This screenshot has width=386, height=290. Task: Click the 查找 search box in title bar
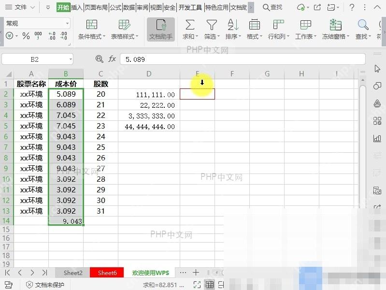pos(272,7)
